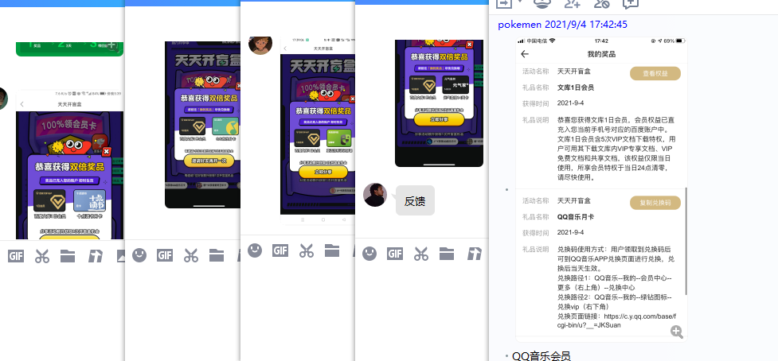This screenshot has height=361, width=778.
Task: Click the add-member icon in the top toolbar
Action: click(571, 3)
